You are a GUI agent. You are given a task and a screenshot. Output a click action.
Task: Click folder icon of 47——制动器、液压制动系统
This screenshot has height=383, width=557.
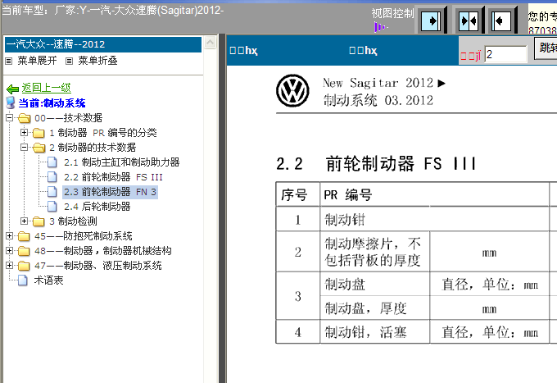24,265
